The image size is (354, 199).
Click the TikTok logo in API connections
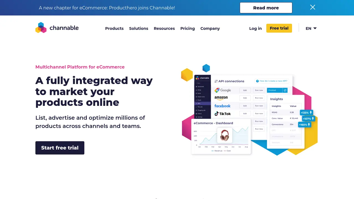coord(223,114)
